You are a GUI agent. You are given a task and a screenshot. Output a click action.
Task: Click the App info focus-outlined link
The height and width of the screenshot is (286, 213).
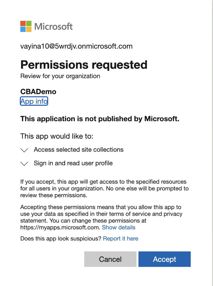point(34,101)
